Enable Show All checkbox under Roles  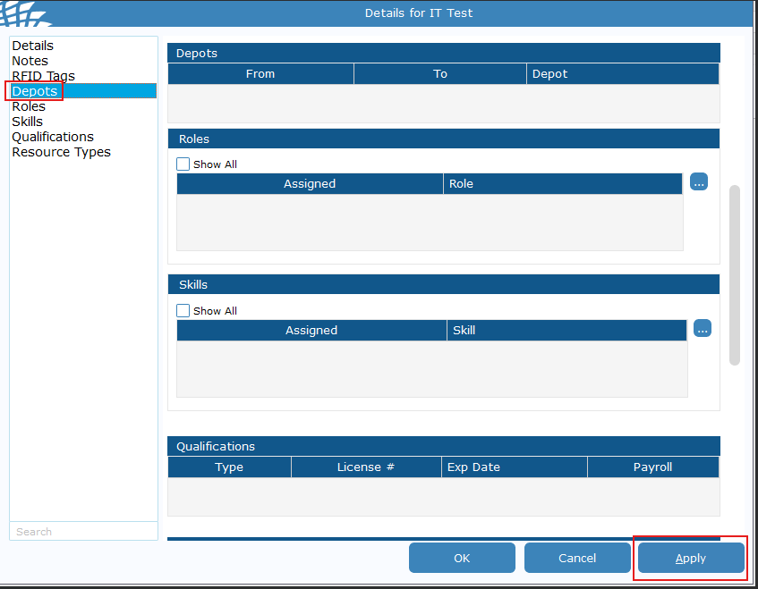[183, 164]
